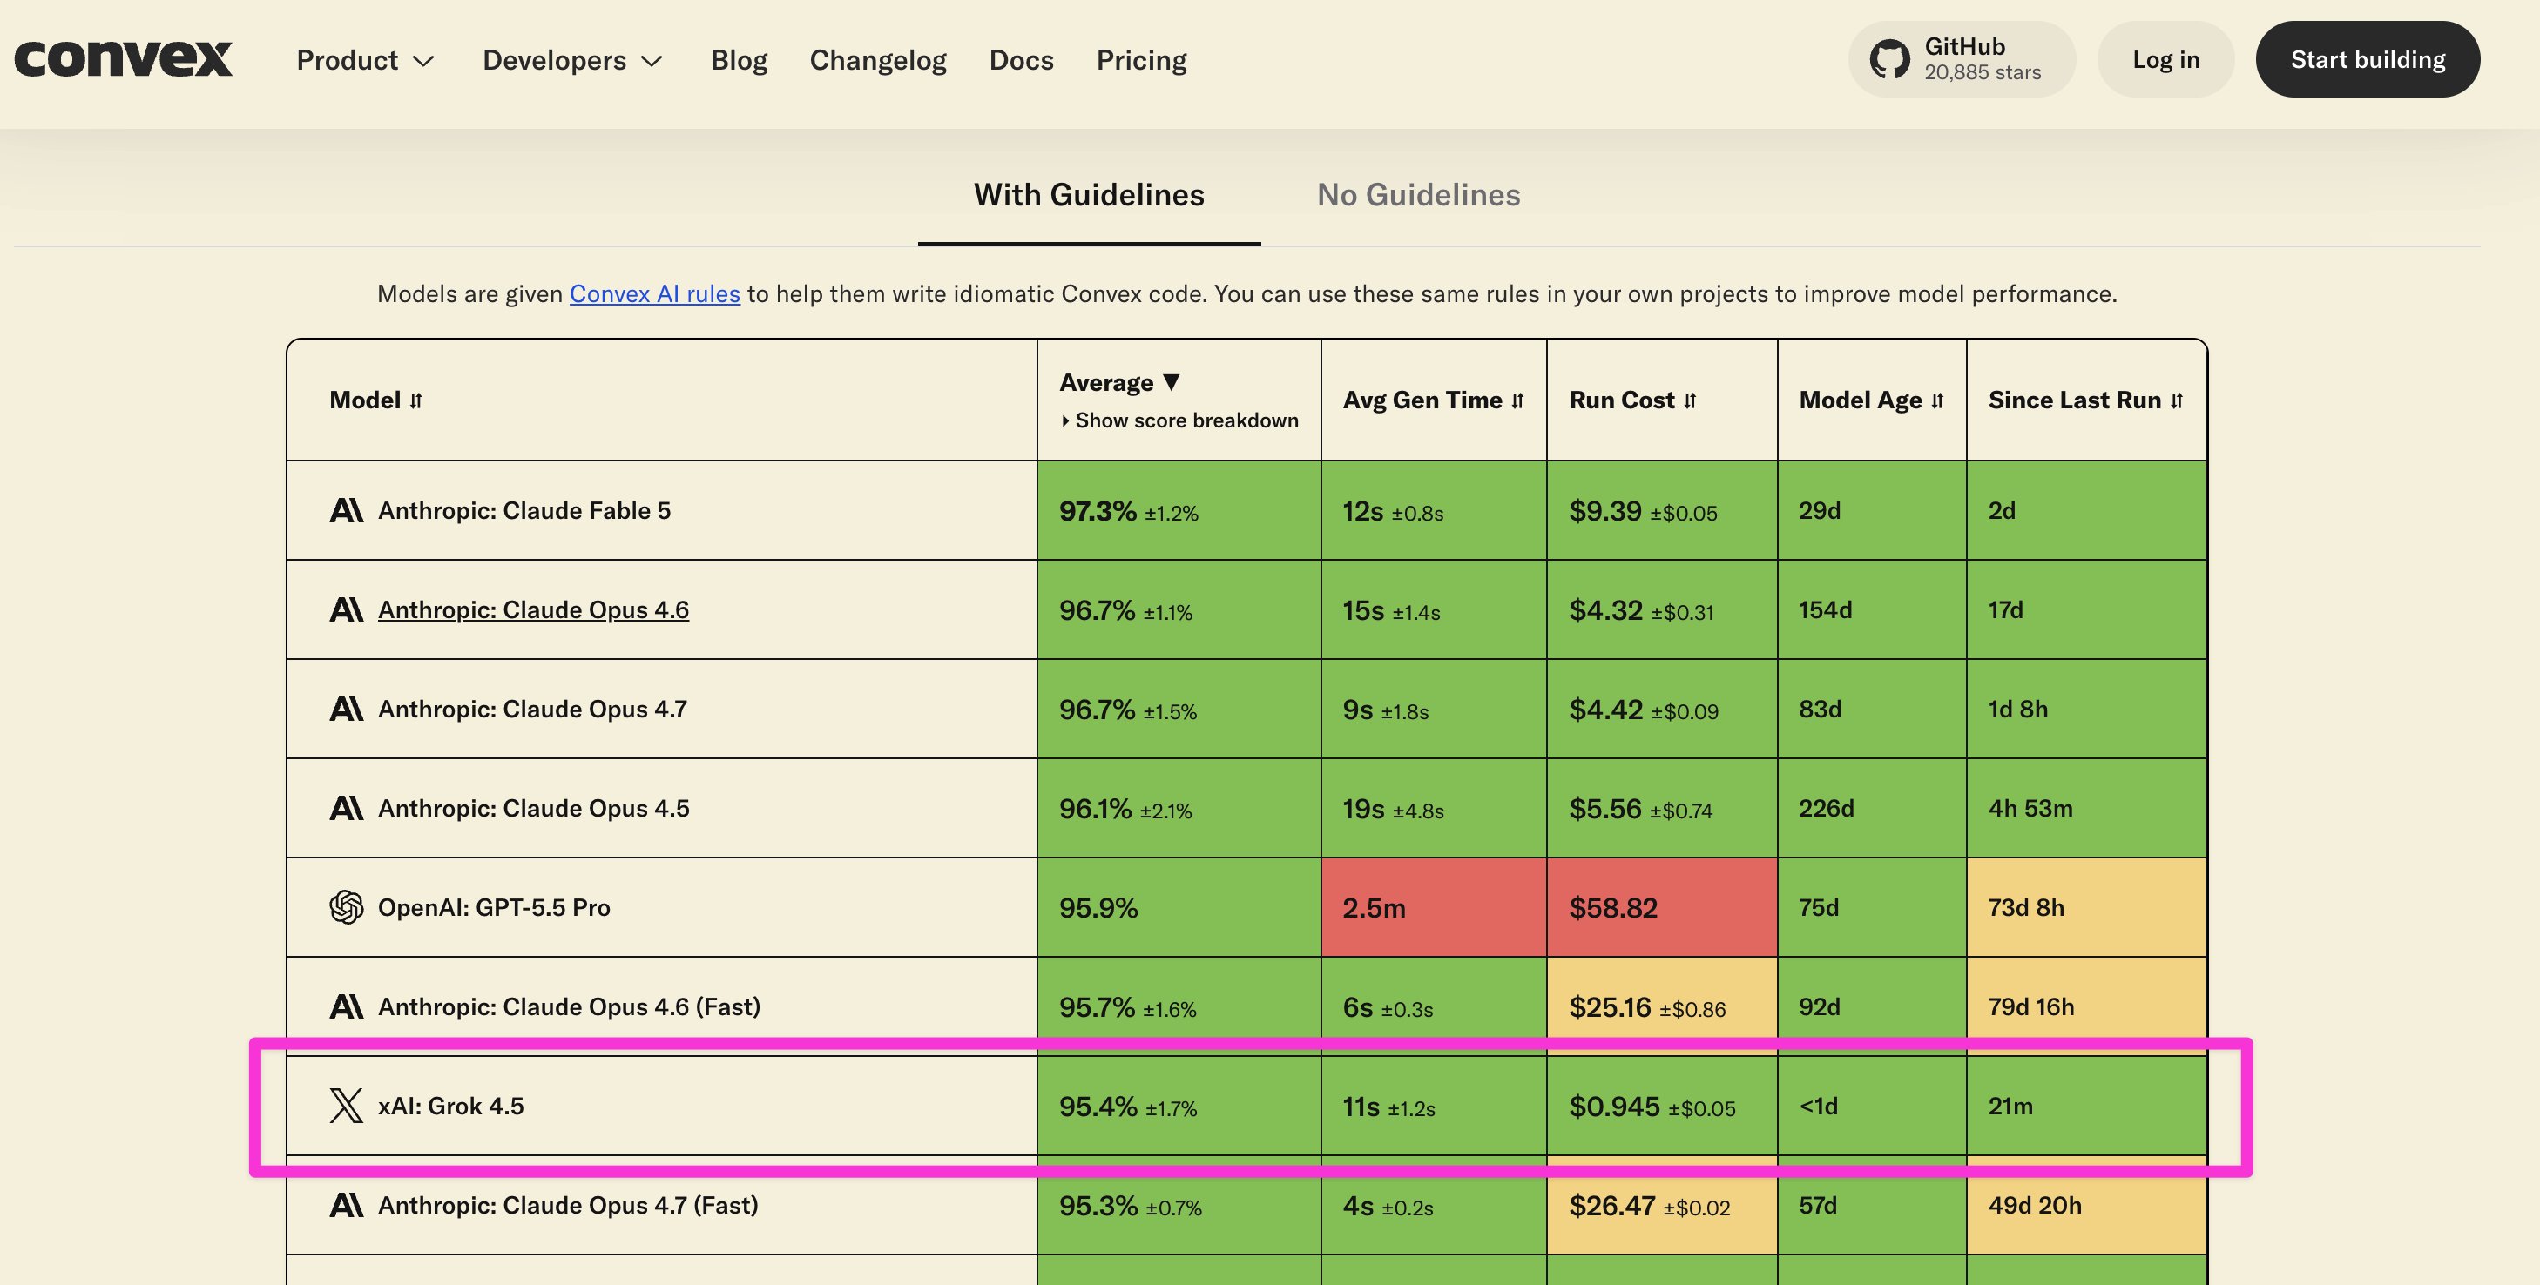Click the 49d 20h since last run cell
Viewport: 2540px width, 1285px height.
pos(2086,1205)
